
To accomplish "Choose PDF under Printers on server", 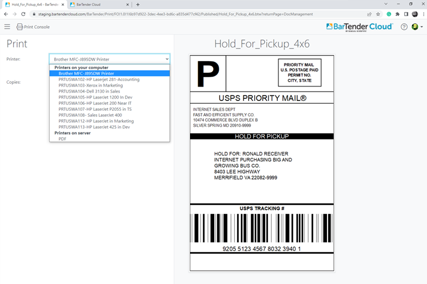I will pos(63,139).
